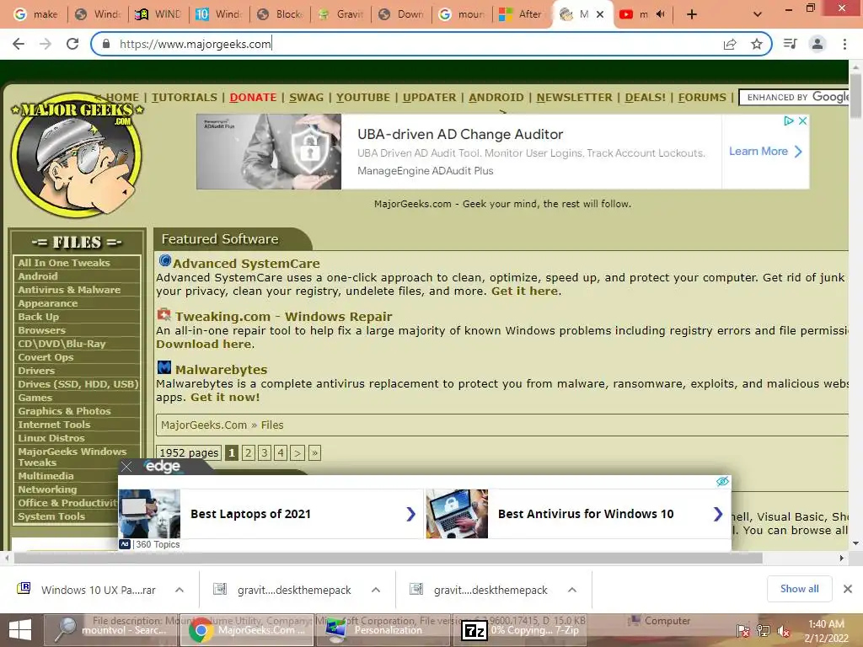Click the vertical page scrollbar thumb
The image size is (863, 647).
point(856,95)
